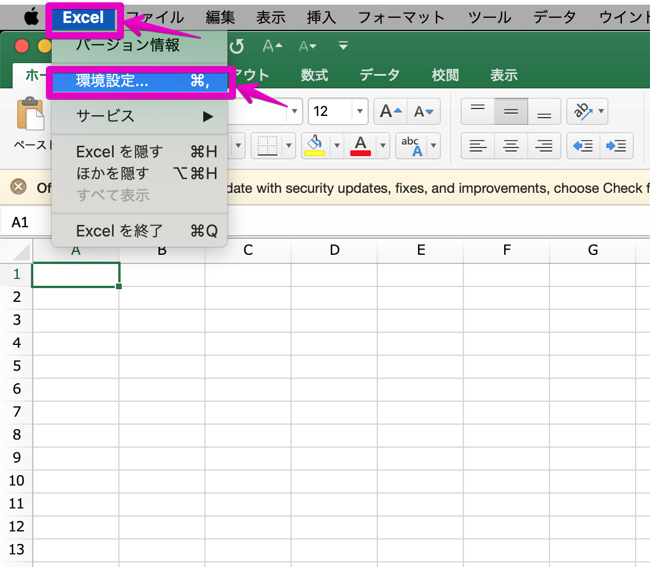Open the borders dropdown arrow
650x567 pixels.
click(289, 145)
